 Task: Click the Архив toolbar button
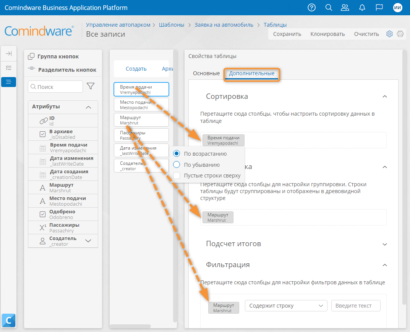pyautogui.click(x=167, y=69)
